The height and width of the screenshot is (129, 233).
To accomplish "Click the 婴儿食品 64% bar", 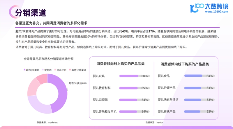I will 200,76.
